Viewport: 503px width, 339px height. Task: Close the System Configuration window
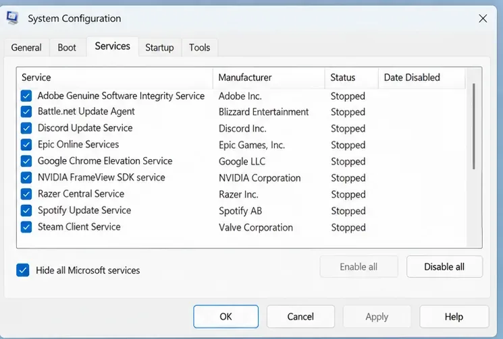483,19
